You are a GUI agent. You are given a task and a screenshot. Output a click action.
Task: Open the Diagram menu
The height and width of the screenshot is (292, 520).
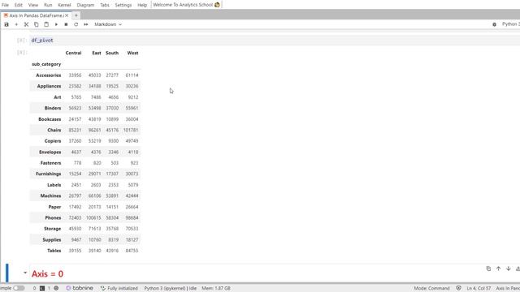click(x=85, y=5)
